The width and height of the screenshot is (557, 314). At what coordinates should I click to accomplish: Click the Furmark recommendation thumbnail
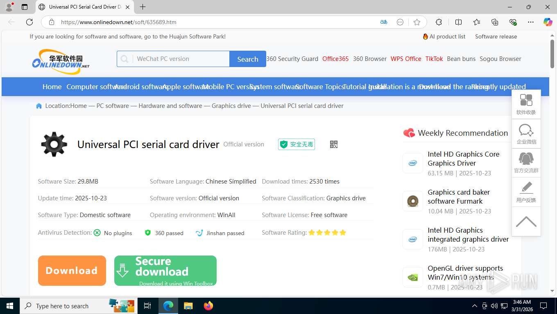coord(413,201)
